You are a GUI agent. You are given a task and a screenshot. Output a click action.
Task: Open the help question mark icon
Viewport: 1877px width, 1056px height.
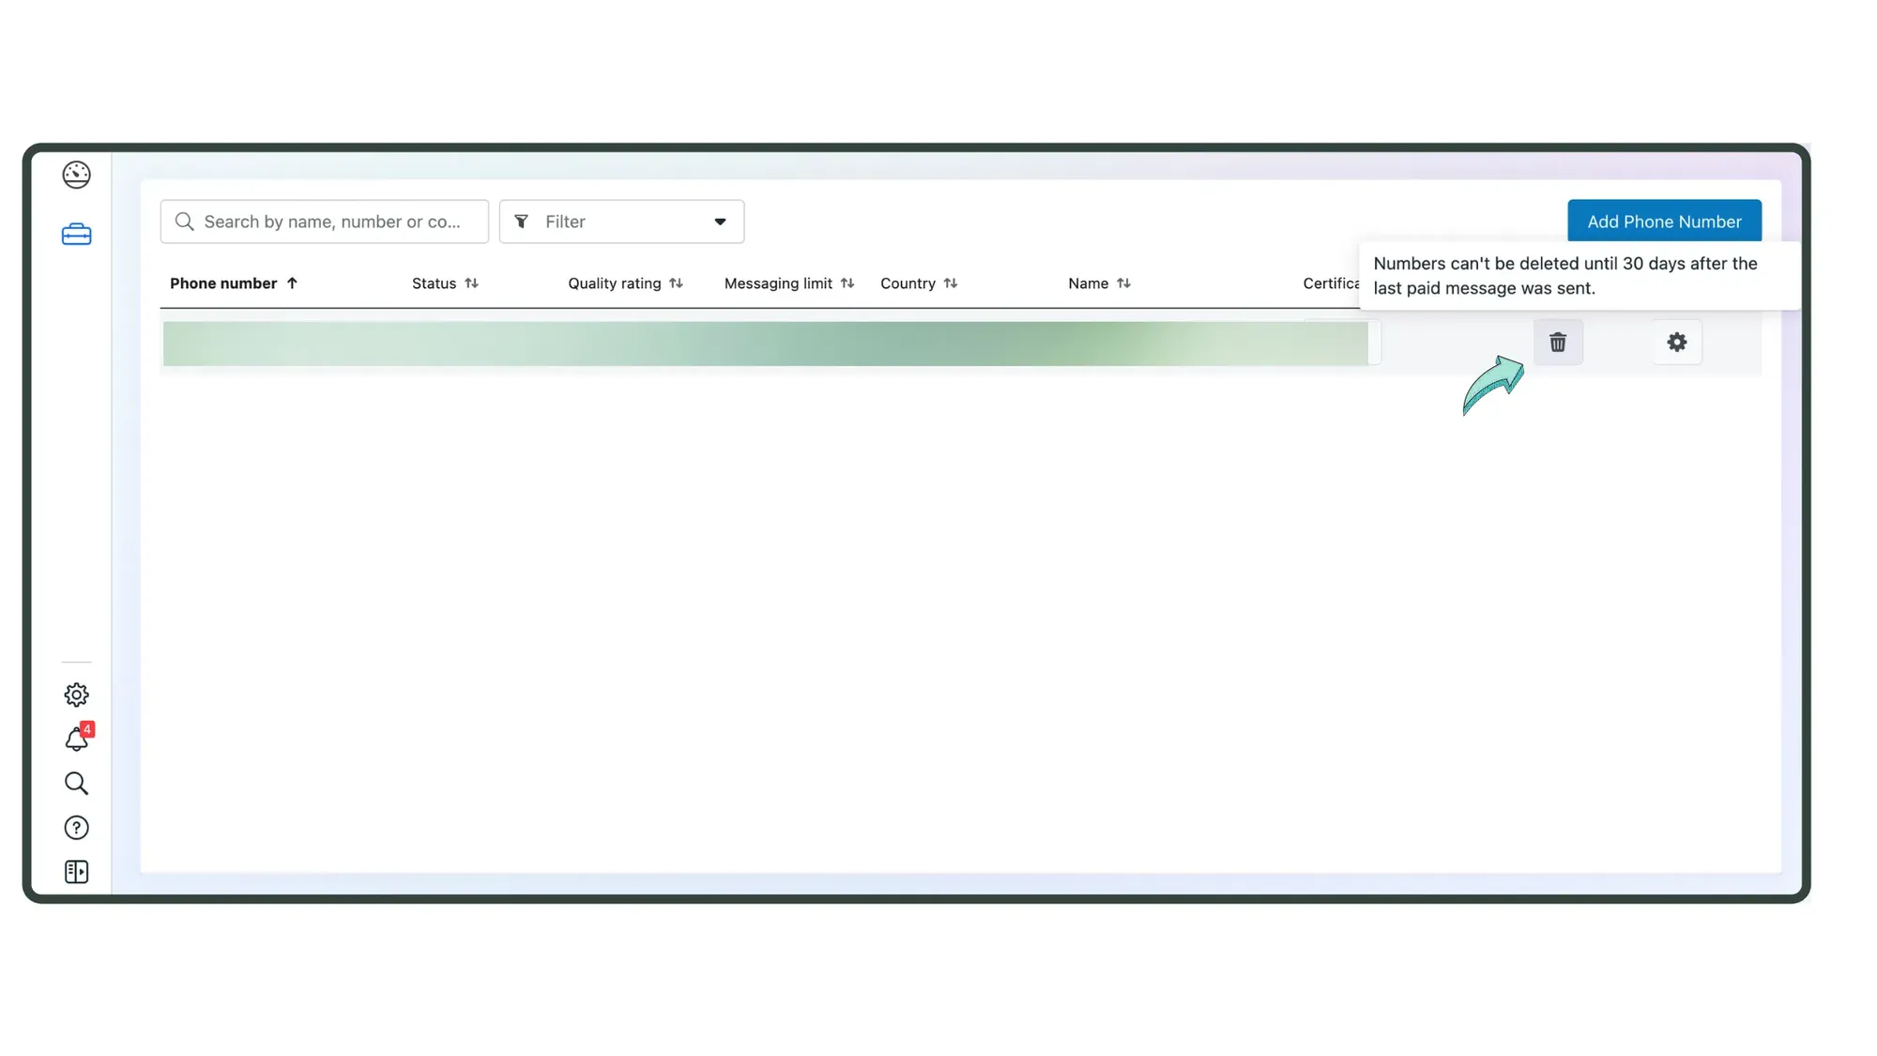pos(76,826)
